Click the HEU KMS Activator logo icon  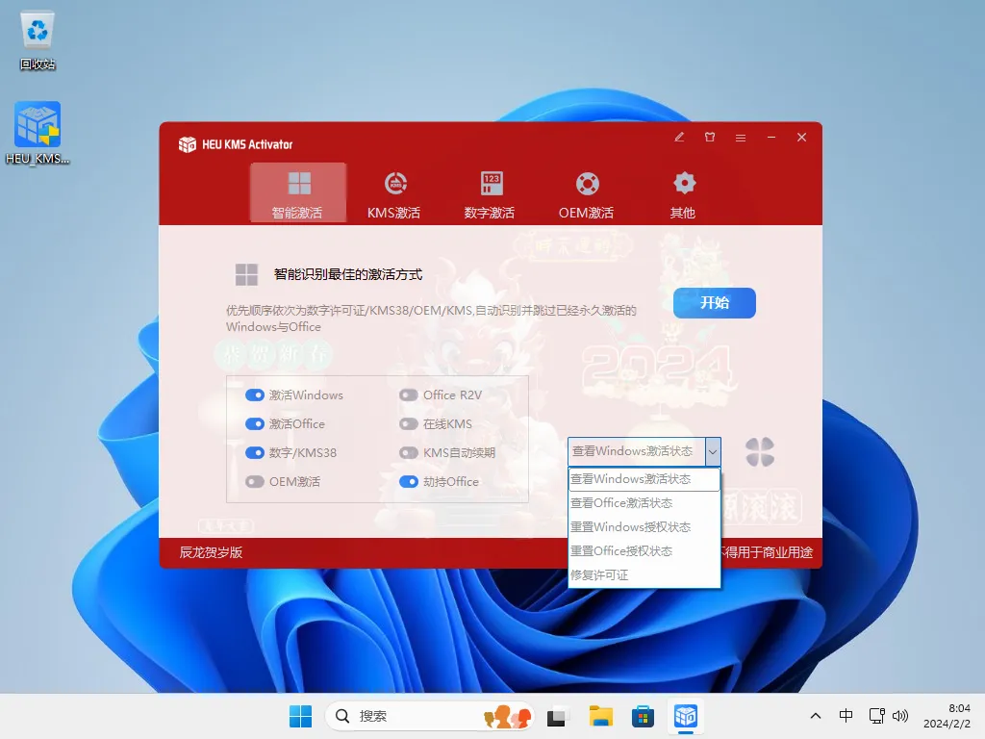click(x=188, y=144)
